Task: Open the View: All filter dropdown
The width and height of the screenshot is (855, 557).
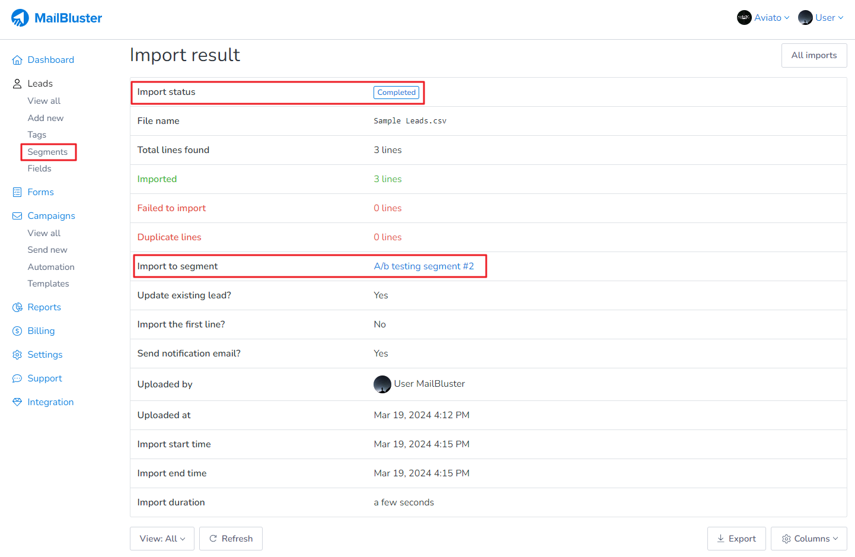Action: pos(162,539)
